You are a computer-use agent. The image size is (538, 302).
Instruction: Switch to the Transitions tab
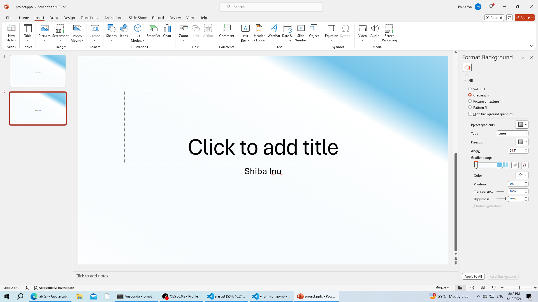89,18
